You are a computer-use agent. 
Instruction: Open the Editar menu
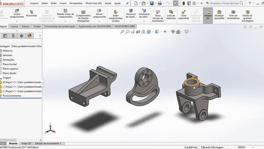(x=45, y=3)
